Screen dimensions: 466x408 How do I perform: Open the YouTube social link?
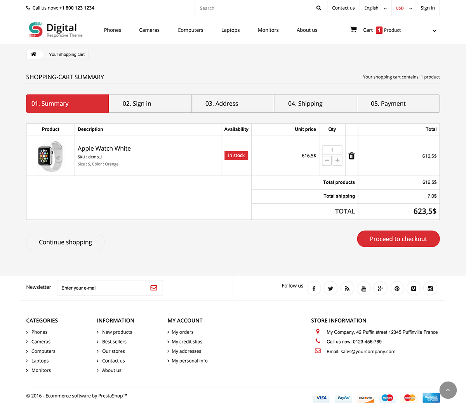point(364,288)
